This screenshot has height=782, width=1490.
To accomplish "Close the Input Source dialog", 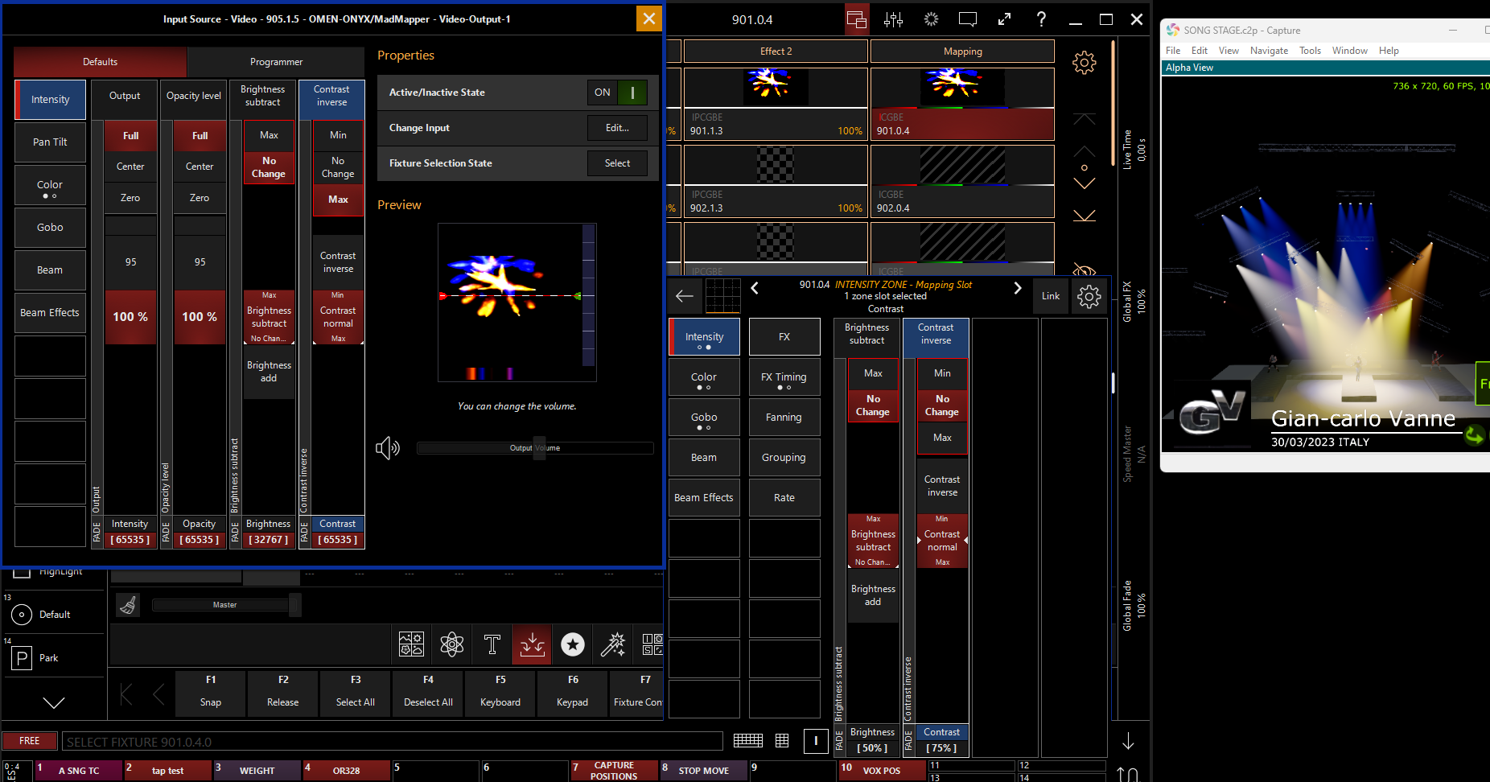I will click(648, 19).
